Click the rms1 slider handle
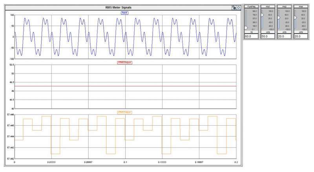314x172 pixels. tap(263, 16)
